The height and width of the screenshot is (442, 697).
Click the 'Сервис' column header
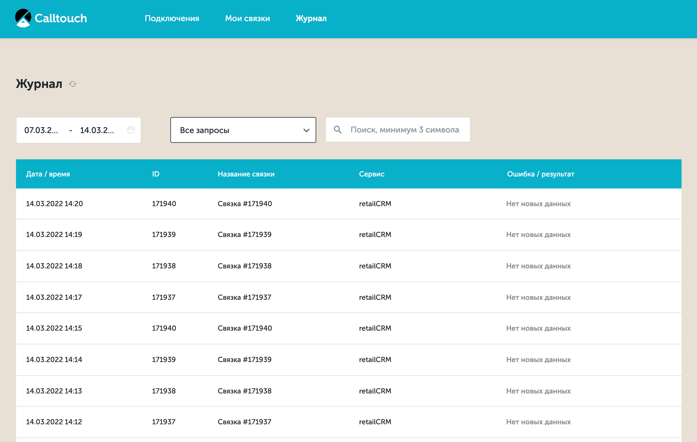(x=372, y=174)
